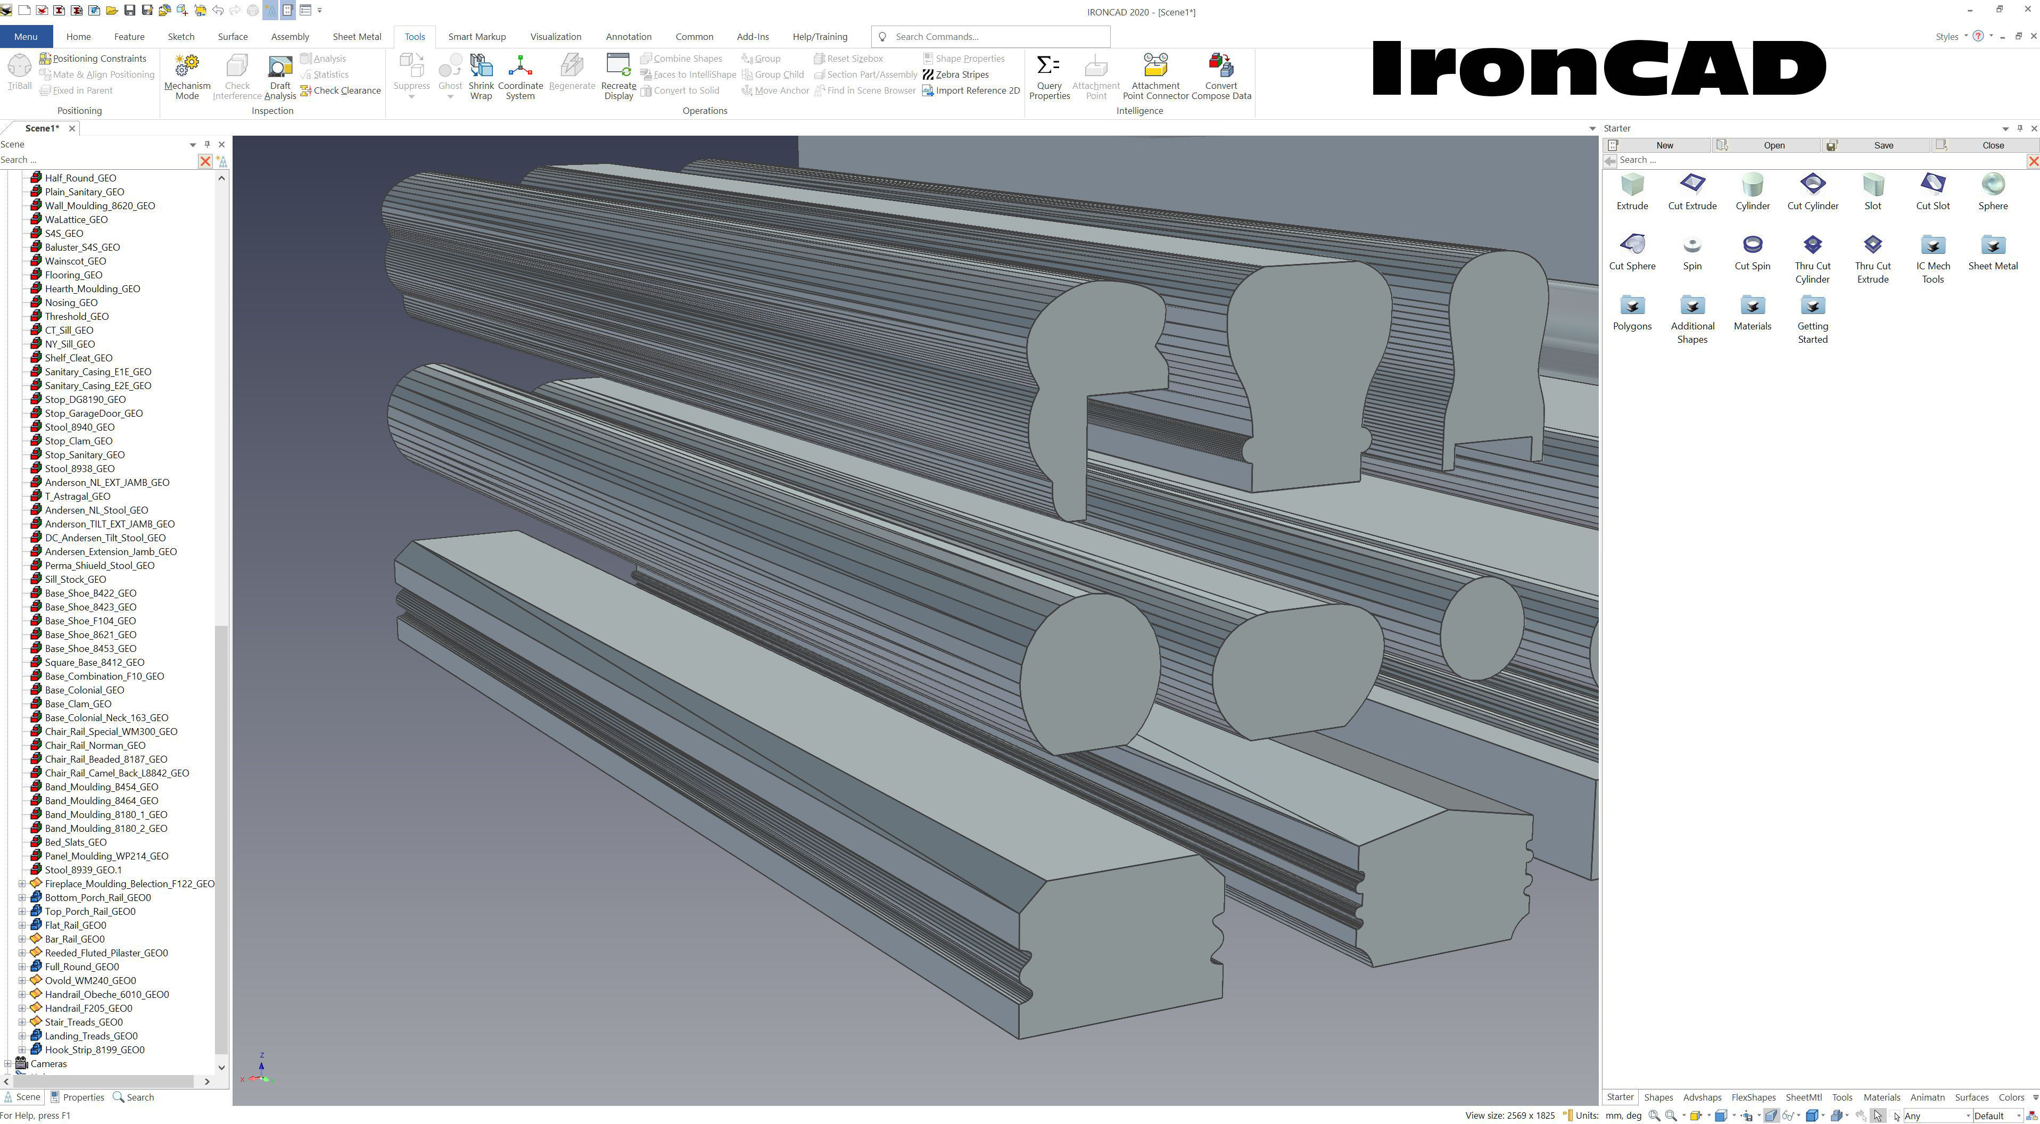Expand Fireplace_Moulding_Belection_F122_GEO node

[22, 884]
